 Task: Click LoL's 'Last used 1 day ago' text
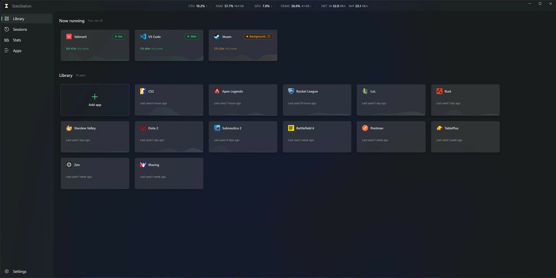[x=374, y=103]
